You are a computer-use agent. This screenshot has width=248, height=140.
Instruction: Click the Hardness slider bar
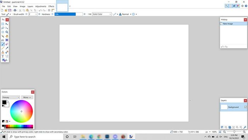point(69,14)
